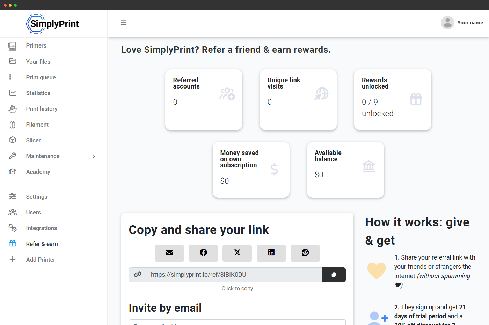Click the referral URL field
This screenshot has width=489, height=325.
(234, 275)
